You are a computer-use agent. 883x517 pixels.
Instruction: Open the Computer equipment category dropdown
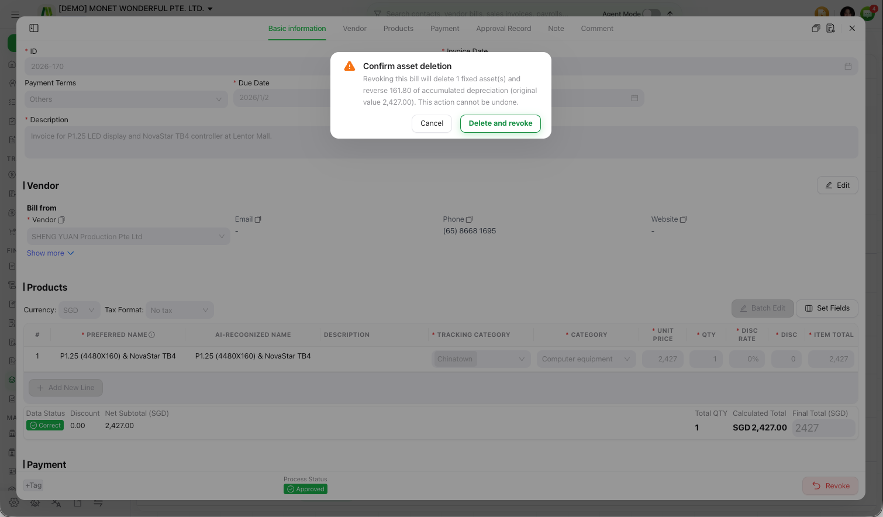click(x=586, y=359)
